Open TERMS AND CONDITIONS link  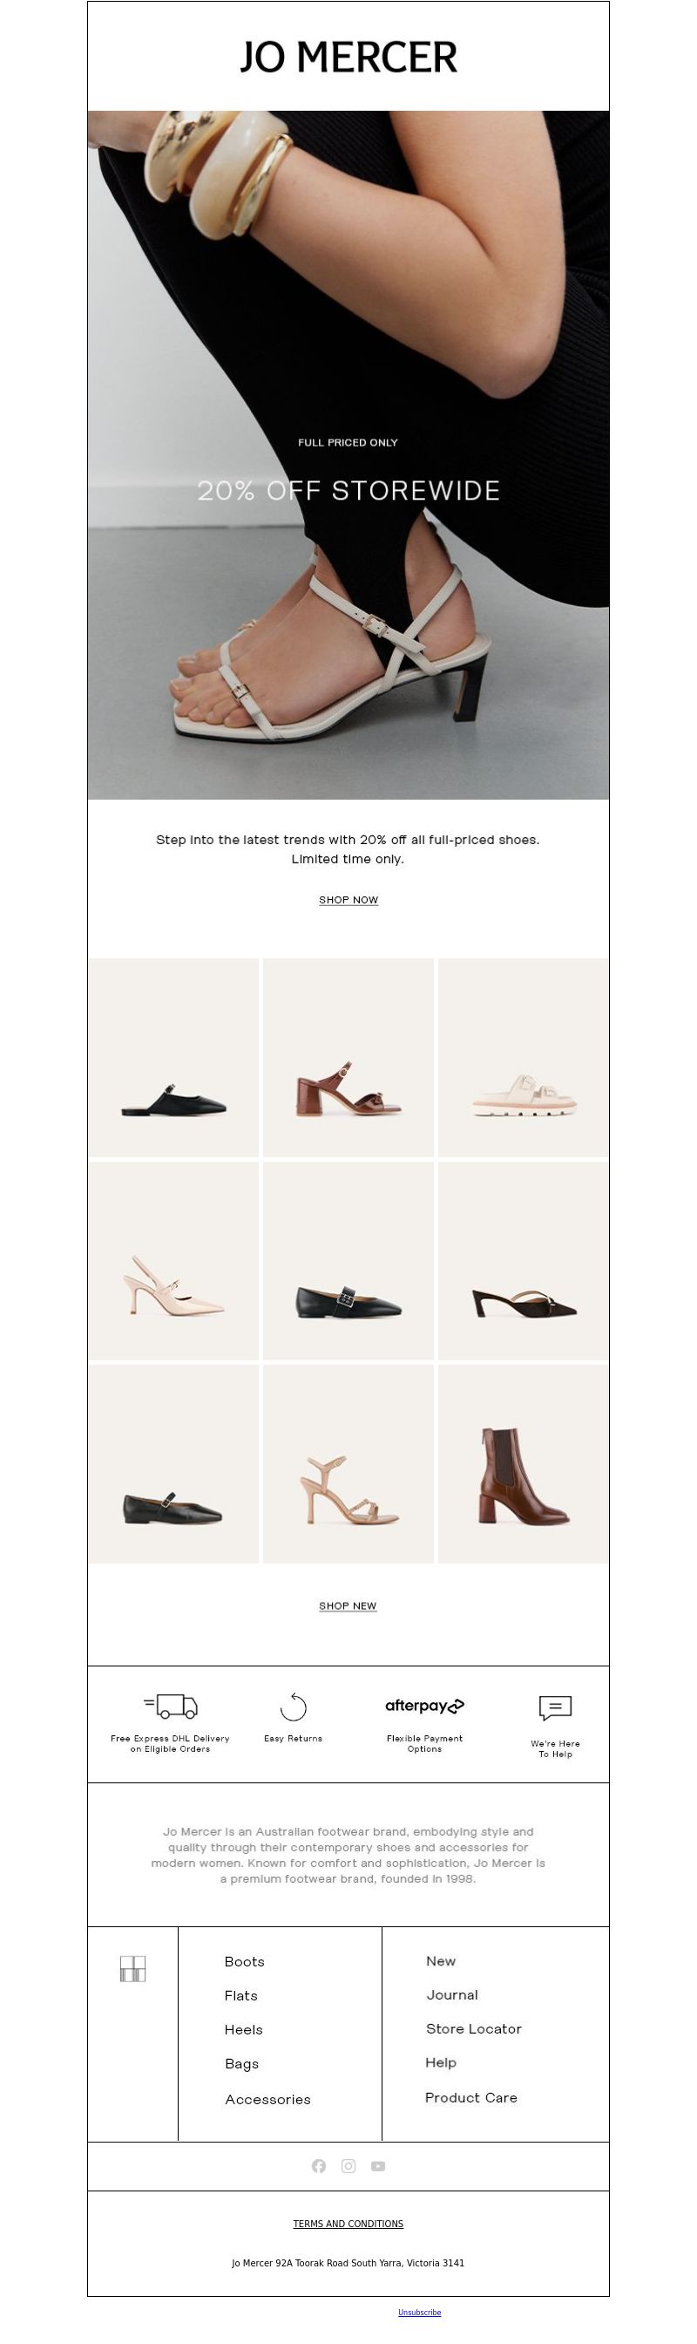point(348,2223)
